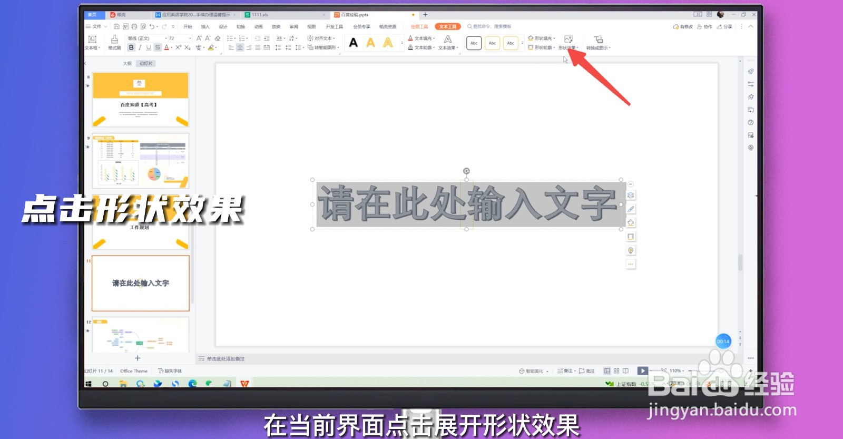Clear formatting with eraser icon

click(218, 38)
